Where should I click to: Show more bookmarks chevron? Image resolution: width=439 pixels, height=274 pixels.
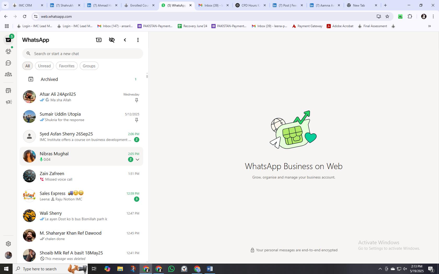click(429, 26)
